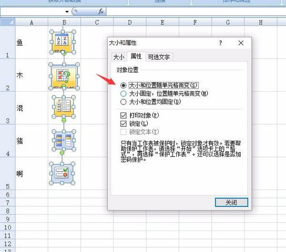Screen dimensions: 286x252
Task: Click the blue table icon in row 4
Action: (x=63, y=141)
